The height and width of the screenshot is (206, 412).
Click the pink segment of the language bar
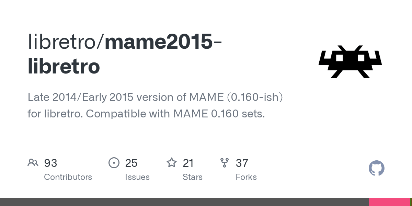(x=389, y=202)
